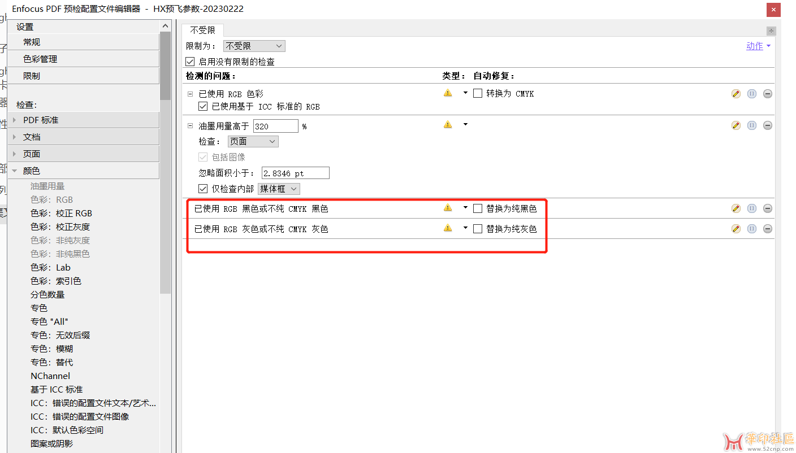Click warning type icon for RGB 灰色 row

click(x=448, y=228)
